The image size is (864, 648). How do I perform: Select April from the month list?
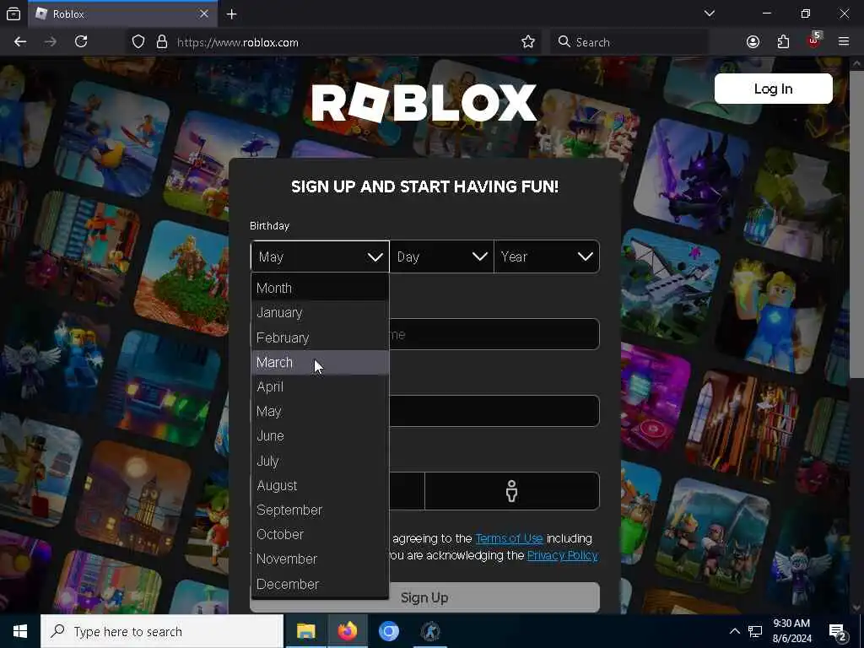click(x=320, y=386)
